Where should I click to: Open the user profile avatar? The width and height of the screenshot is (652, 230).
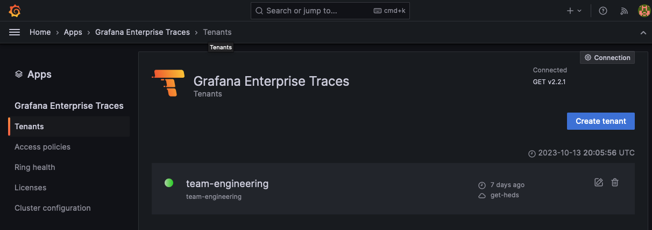tap(644, 11)
